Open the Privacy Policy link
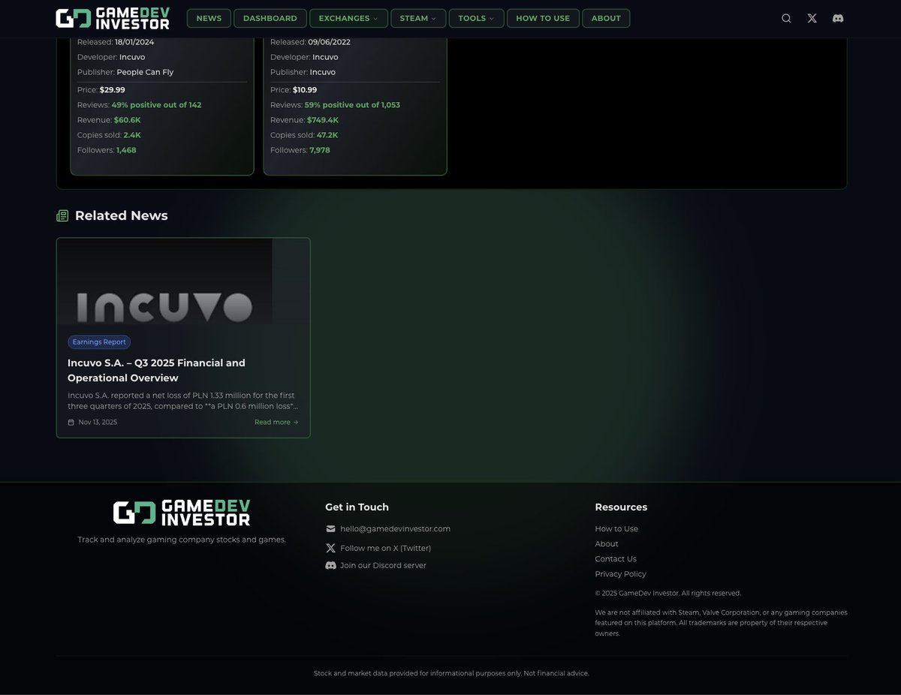This screenshot has width=901, height=695. click(620, 573)
